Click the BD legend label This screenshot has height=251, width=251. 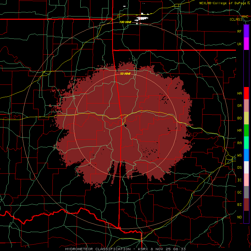(x=239, y=118)
